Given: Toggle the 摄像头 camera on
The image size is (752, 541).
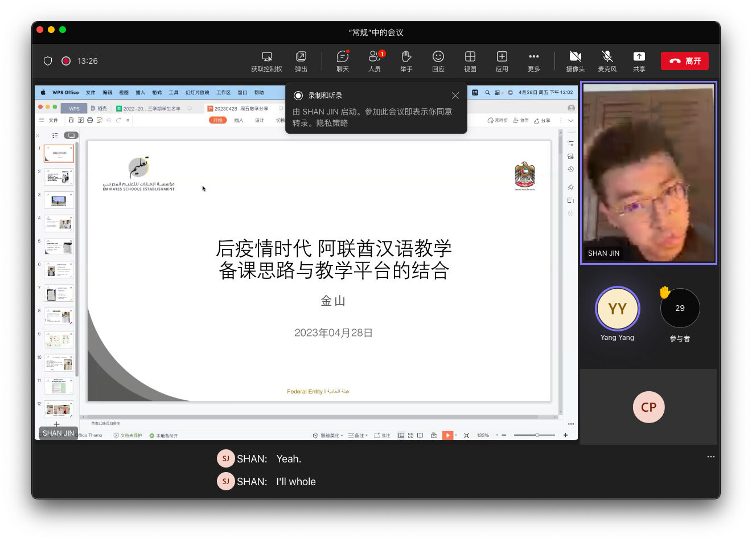Looking at the screenshot, I should click(575, 62).
